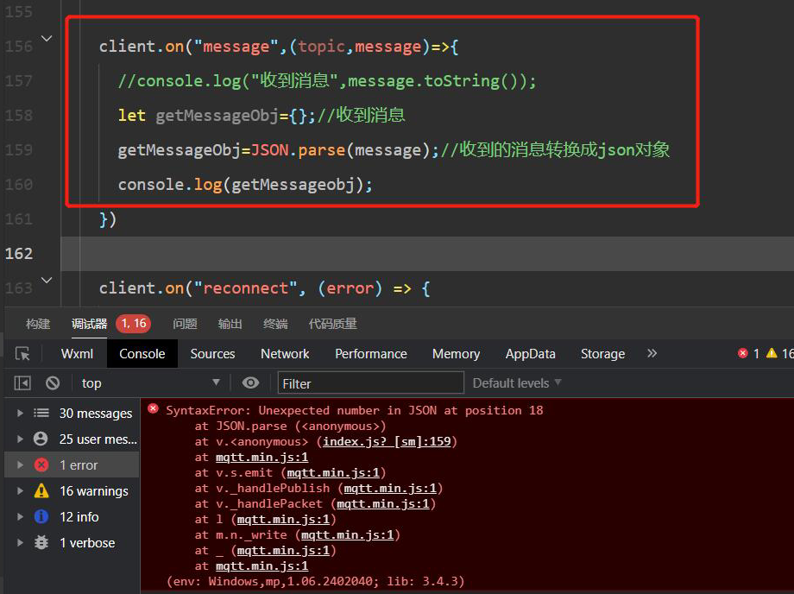Open mqtt.min.js:1 link in 'at l' line

tap(283, 520)
